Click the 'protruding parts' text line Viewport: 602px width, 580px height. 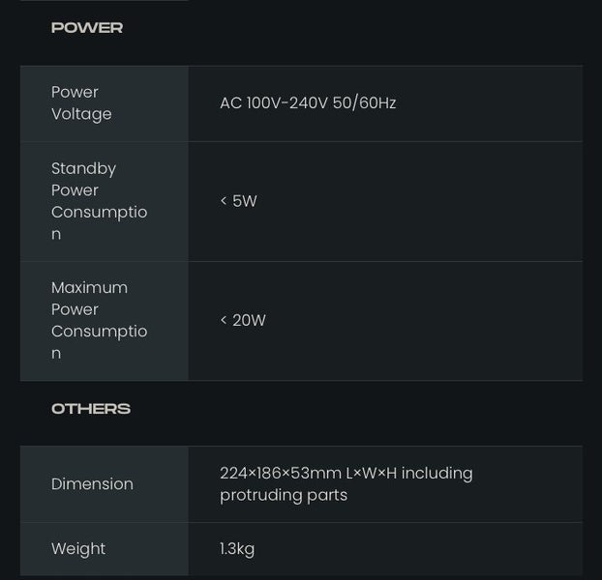click(284, 496)
